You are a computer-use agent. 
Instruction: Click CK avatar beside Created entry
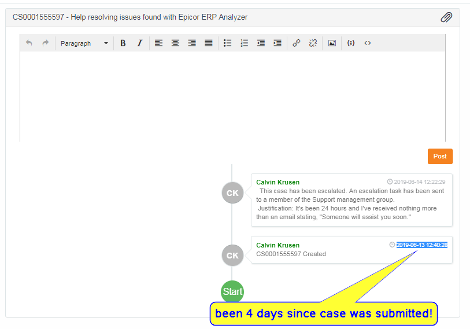pos(232,255)
